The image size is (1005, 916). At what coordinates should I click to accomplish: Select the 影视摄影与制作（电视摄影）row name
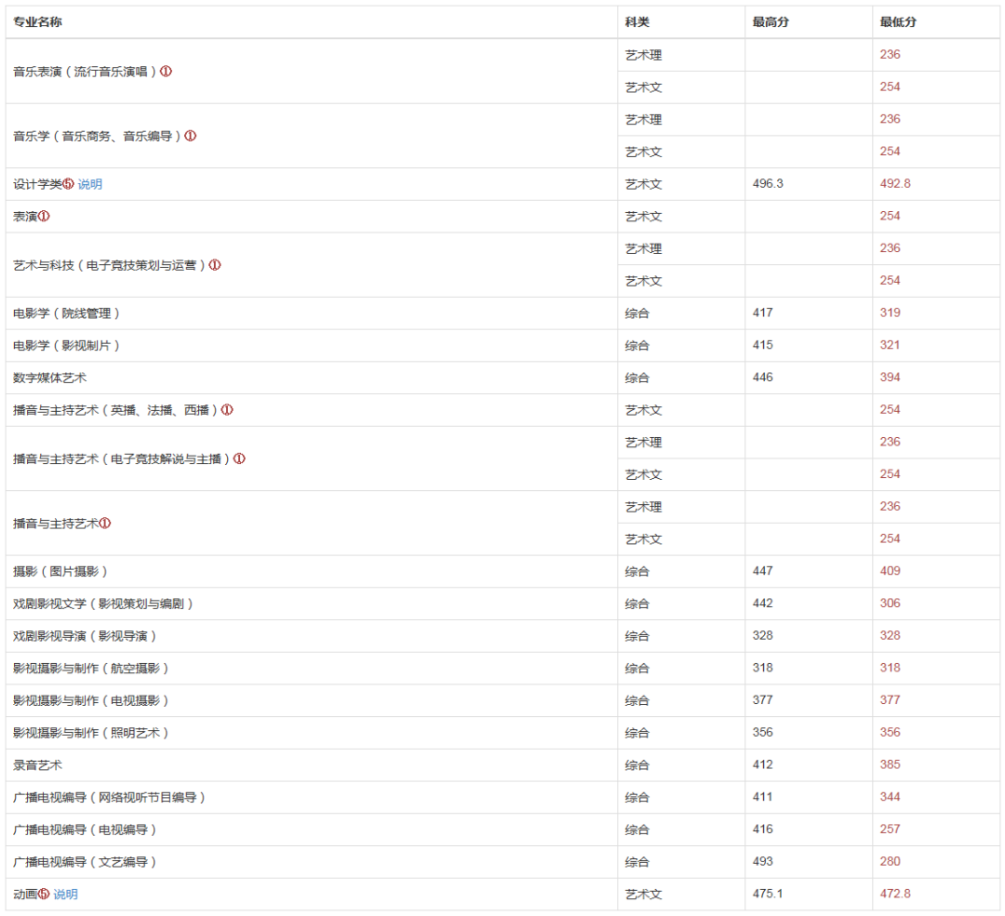[91, 701]
